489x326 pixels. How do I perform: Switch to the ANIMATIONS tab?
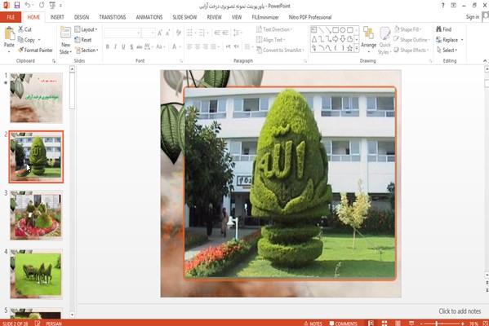(149, 17)
